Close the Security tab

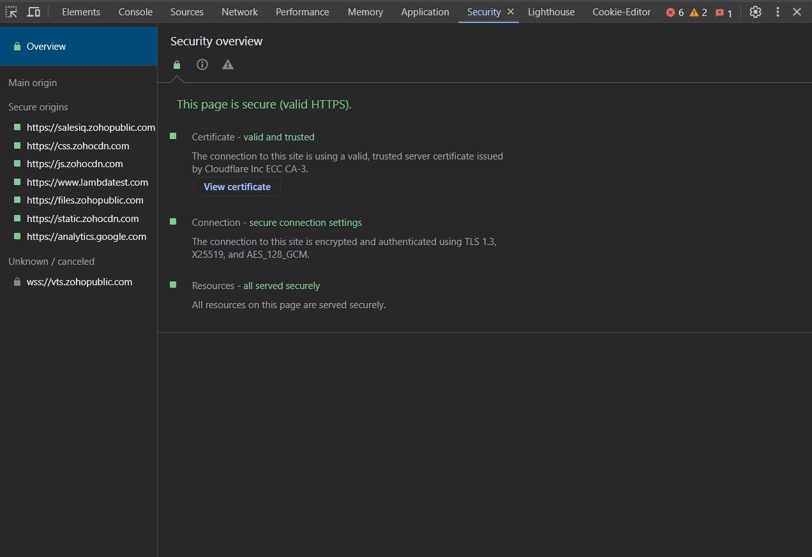point(511,11)
